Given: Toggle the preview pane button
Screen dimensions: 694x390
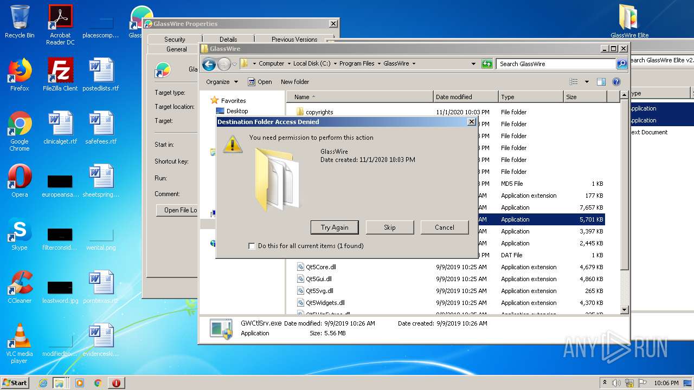Looking at the screenshot, I should click(601, 82).
